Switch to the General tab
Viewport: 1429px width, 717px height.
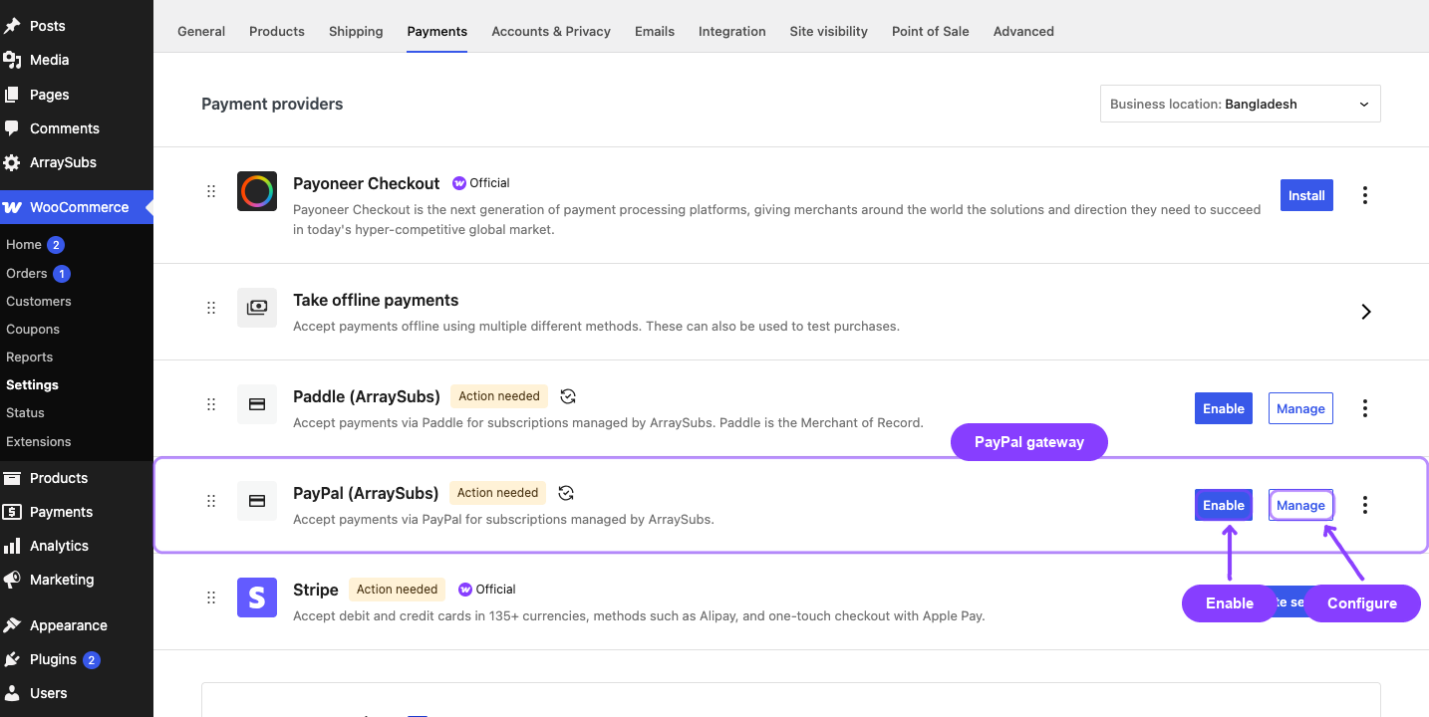point(201,31)
